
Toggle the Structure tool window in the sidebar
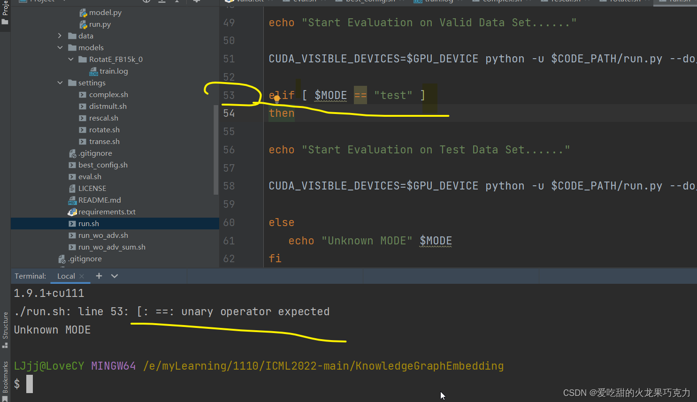[5, 328]
